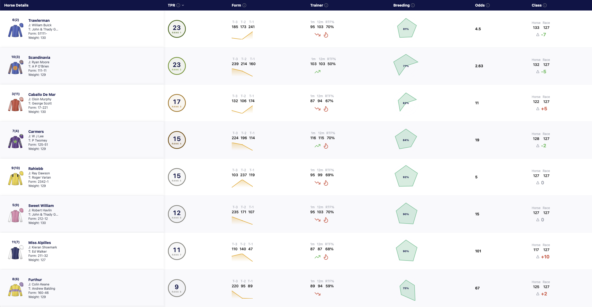Click Carmers' form sparkline chart
The height and width of the screenshot is (307, 592).
(x=242, y=147)
